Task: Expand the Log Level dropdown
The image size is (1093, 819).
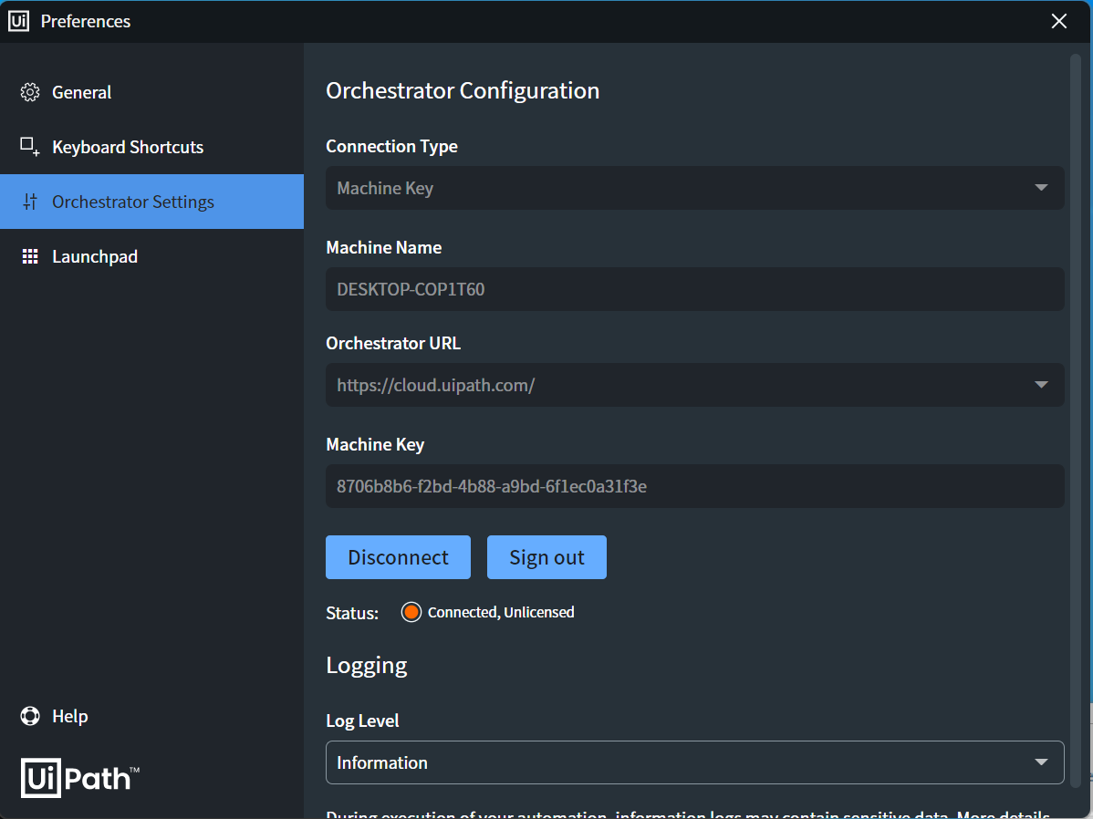Action: click(x=1041, y=762)
